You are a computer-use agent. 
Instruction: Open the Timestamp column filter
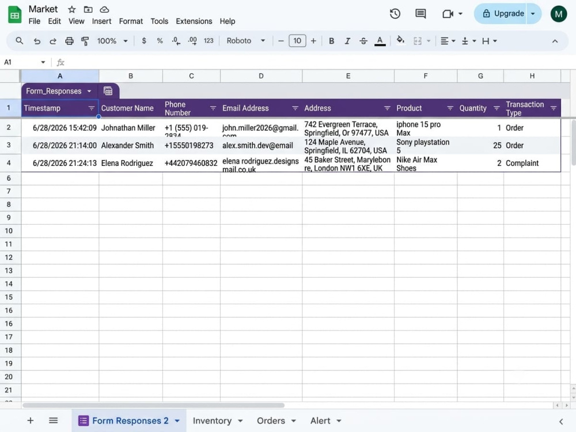[x=92, y=108]
